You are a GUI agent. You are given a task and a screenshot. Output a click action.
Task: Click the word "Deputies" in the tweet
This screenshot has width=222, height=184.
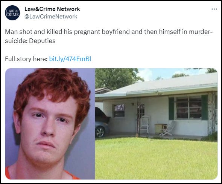[42, 41]
